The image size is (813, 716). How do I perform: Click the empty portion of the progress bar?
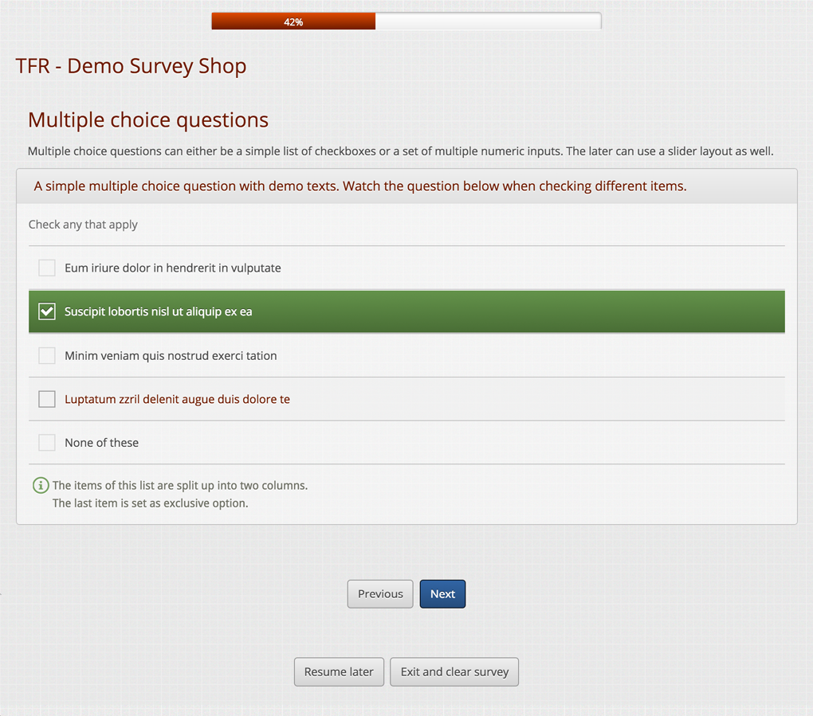click(488, 22)
